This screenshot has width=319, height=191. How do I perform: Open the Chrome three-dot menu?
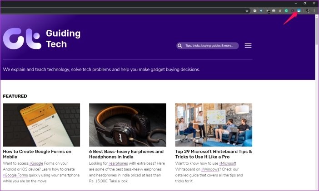[x=314, y=10]
